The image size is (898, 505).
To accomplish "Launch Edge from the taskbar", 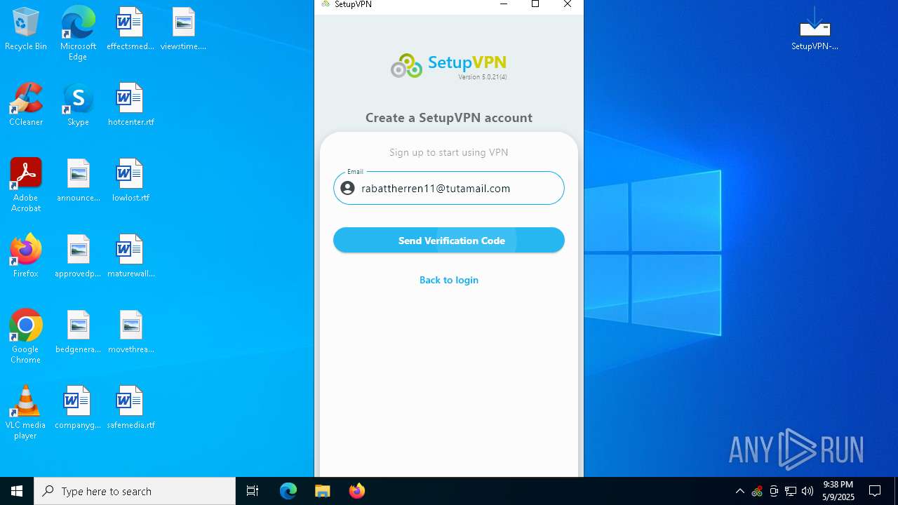I will (x=288, y=491).
